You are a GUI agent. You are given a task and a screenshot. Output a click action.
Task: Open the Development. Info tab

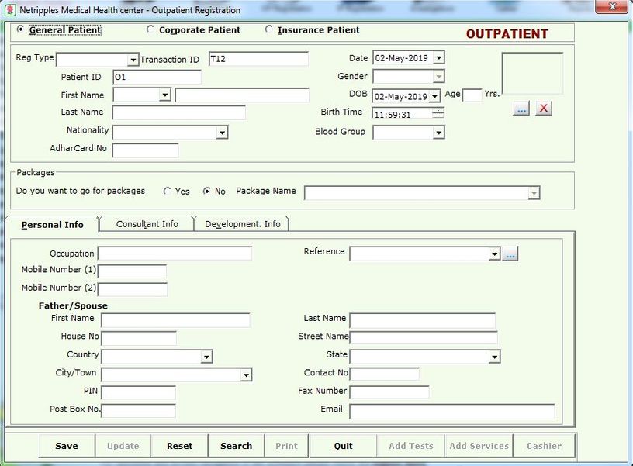click(242, 224)
